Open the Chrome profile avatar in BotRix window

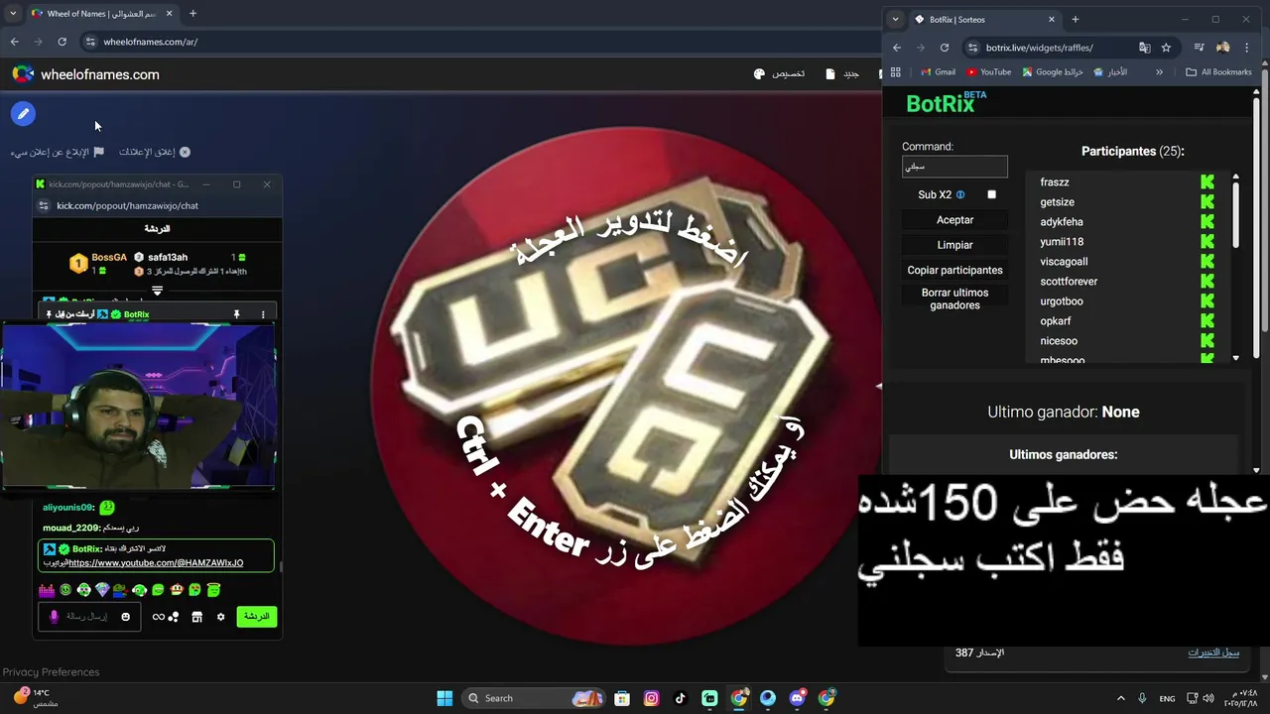pyautogui.click(x=1223, y=48)
